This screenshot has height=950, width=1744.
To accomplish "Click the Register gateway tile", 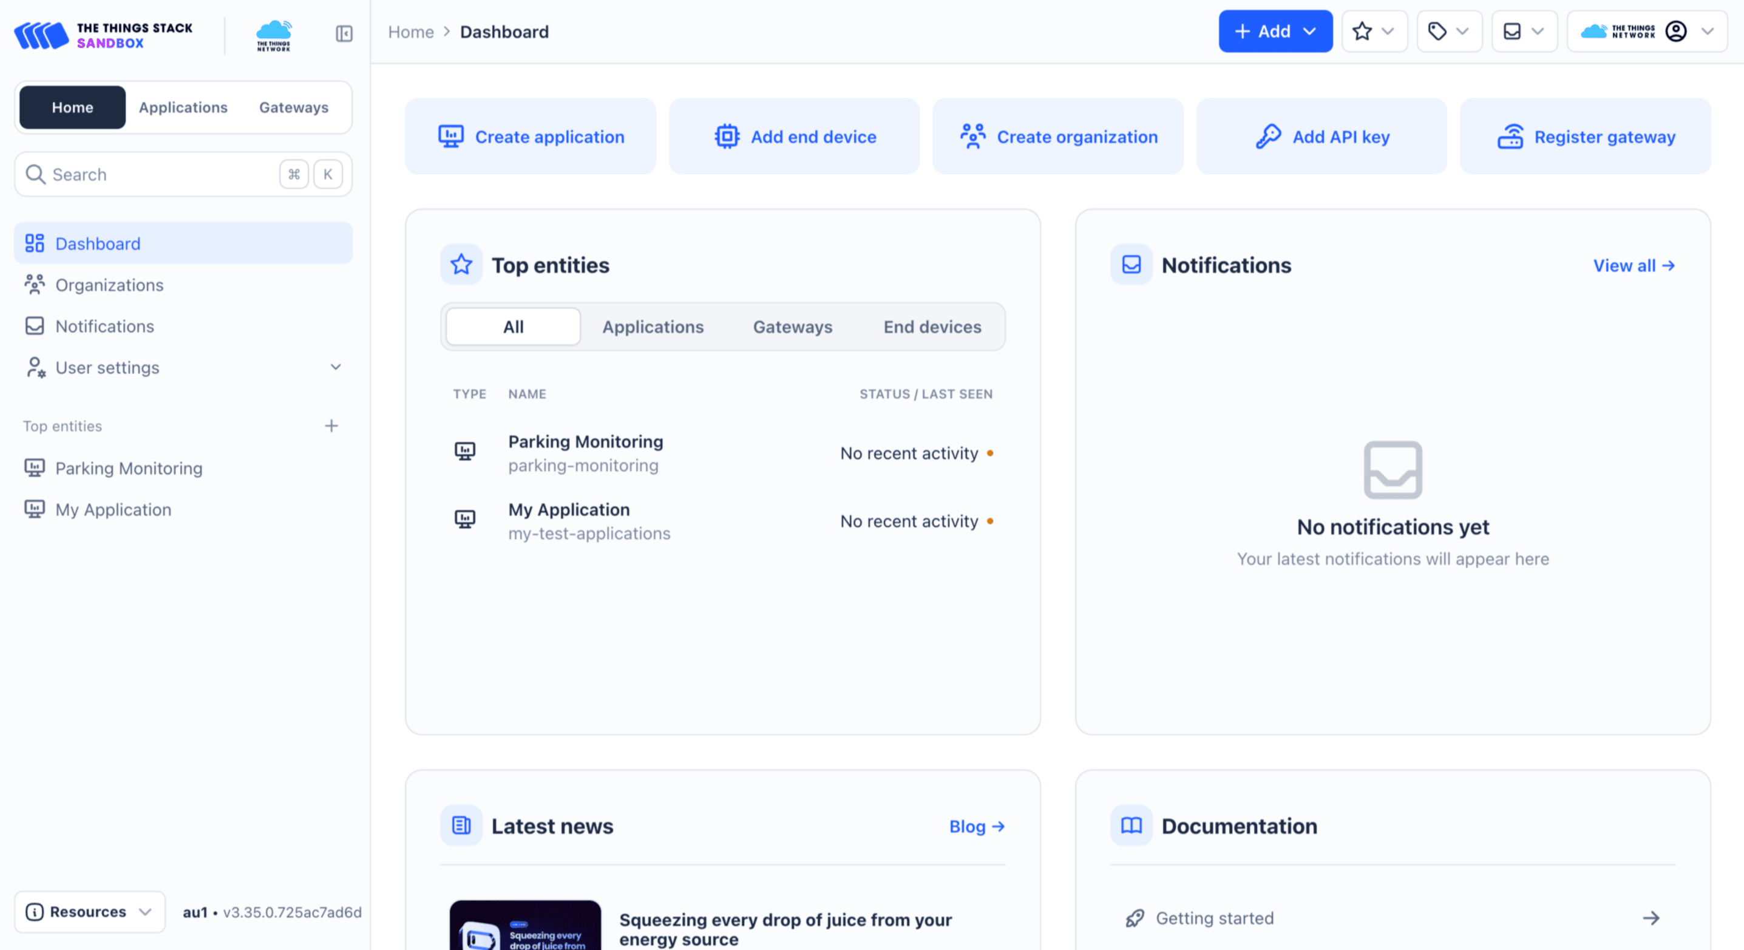I will (1585, 137).
